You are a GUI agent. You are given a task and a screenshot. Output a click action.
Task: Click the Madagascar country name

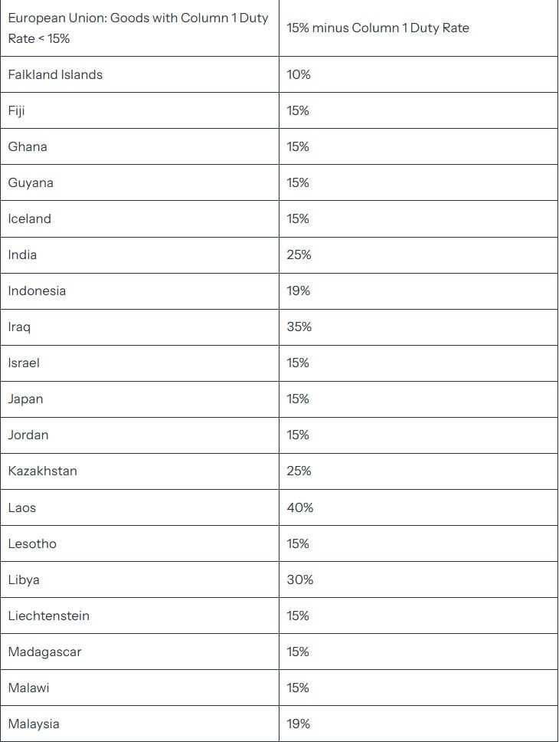point(44,652)
